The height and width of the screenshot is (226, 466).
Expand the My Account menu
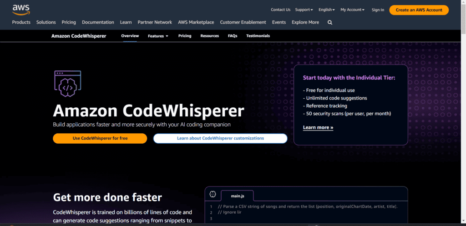coord(353,10)
